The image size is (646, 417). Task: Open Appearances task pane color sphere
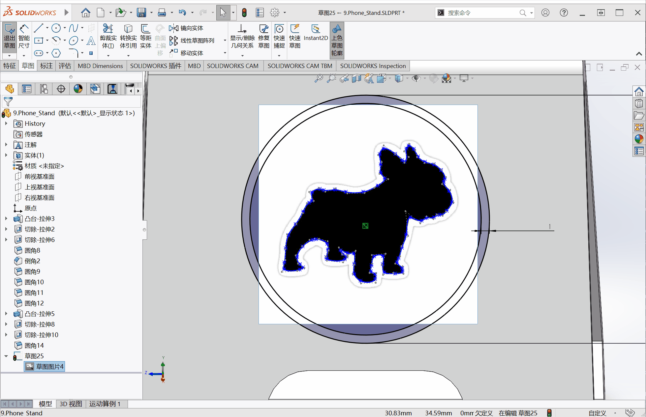pos(639,139)
